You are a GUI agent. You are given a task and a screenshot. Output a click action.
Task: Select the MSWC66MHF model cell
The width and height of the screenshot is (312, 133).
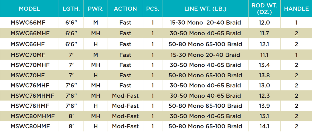click(x=30, y=33)
